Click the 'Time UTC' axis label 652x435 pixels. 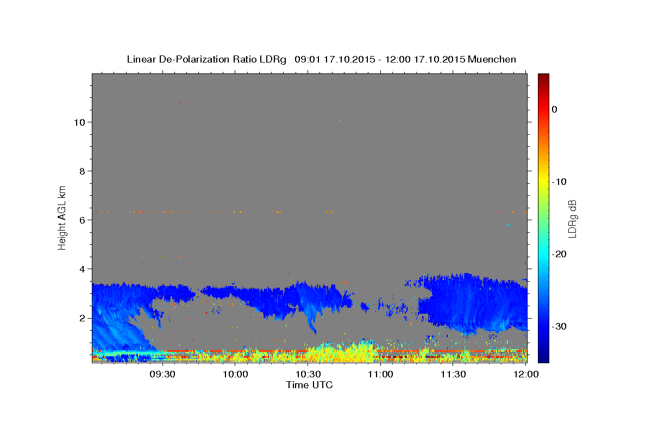[x=309, y=385]
